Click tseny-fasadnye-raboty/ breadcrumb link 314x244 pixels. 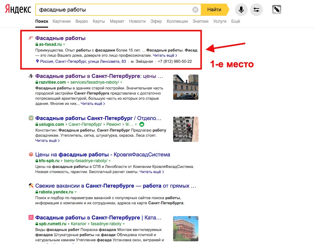[86, 161]
